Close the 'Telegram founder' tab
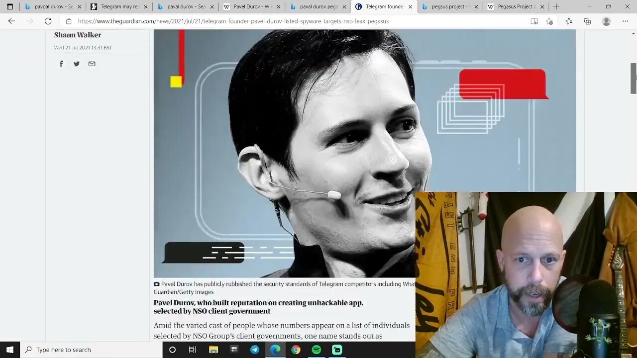This screenshot has width=637, height=358. pos(410,6)
